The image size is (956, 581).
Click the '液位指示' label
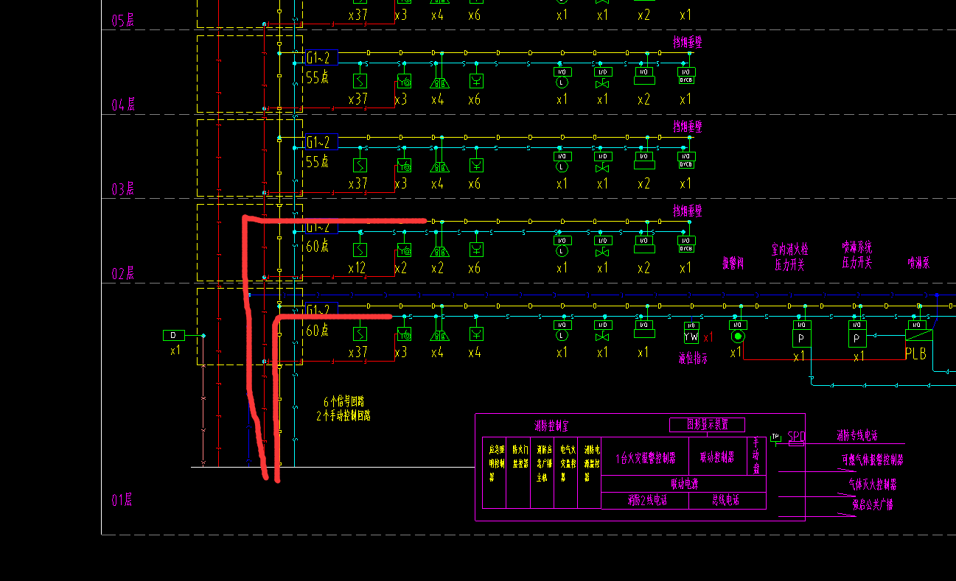point(693,359)
